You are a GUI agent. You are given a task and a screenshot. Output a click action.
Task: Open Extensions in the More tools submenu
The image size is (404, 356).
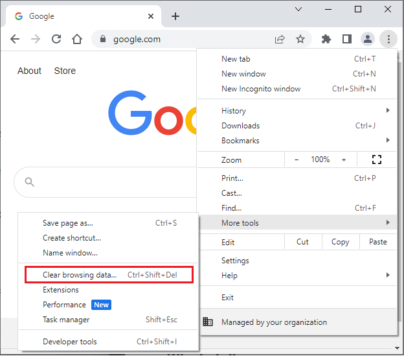pos(108,290)
